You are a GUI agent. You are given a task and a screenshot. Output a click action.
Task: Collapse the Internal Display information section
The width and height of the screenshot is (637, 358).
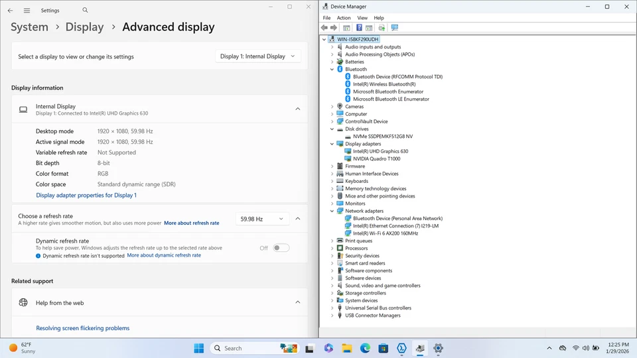(x=297, y=109)
